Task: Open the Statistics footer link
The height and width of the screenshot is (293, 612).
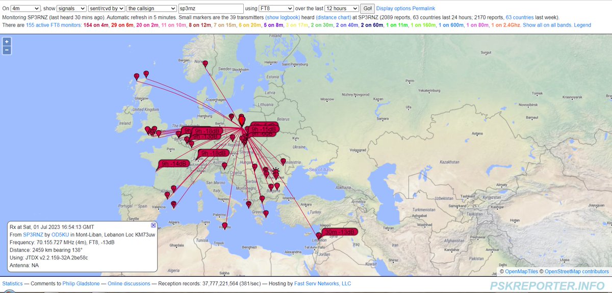Action: (x=14, y=283)
